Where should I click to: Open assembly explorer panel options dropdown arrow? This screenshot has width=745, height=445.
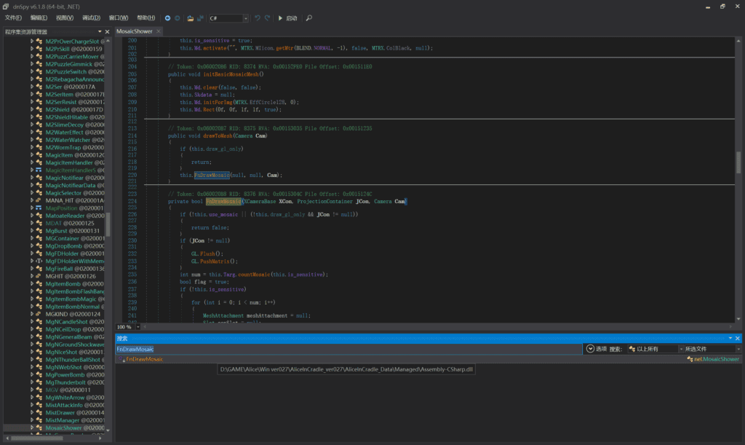[100, 32]
